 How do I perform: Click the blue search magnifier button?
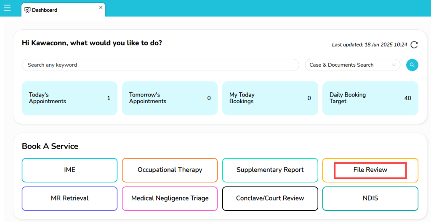click(412, 65)
